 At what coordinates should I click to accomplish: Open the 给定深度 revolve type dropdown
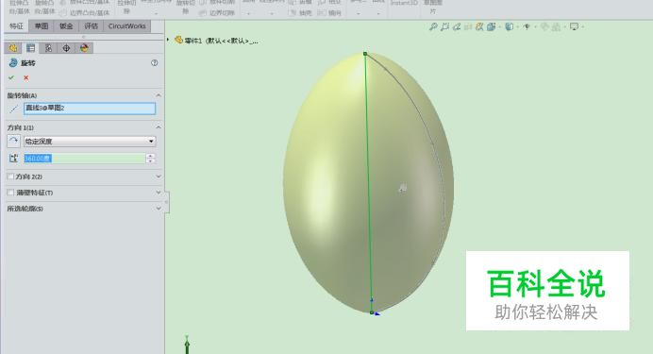click(x=90, y=142)
